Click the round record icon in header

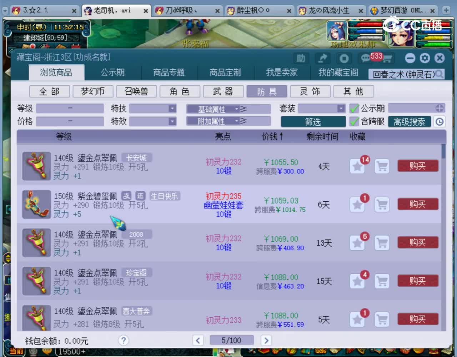(x=344, y=58)
